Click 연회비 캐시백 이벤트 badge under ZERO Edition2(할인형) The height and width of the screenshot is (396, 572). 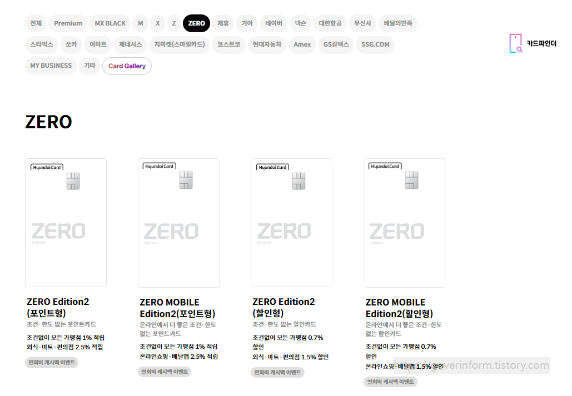click(x=277, y=372)
